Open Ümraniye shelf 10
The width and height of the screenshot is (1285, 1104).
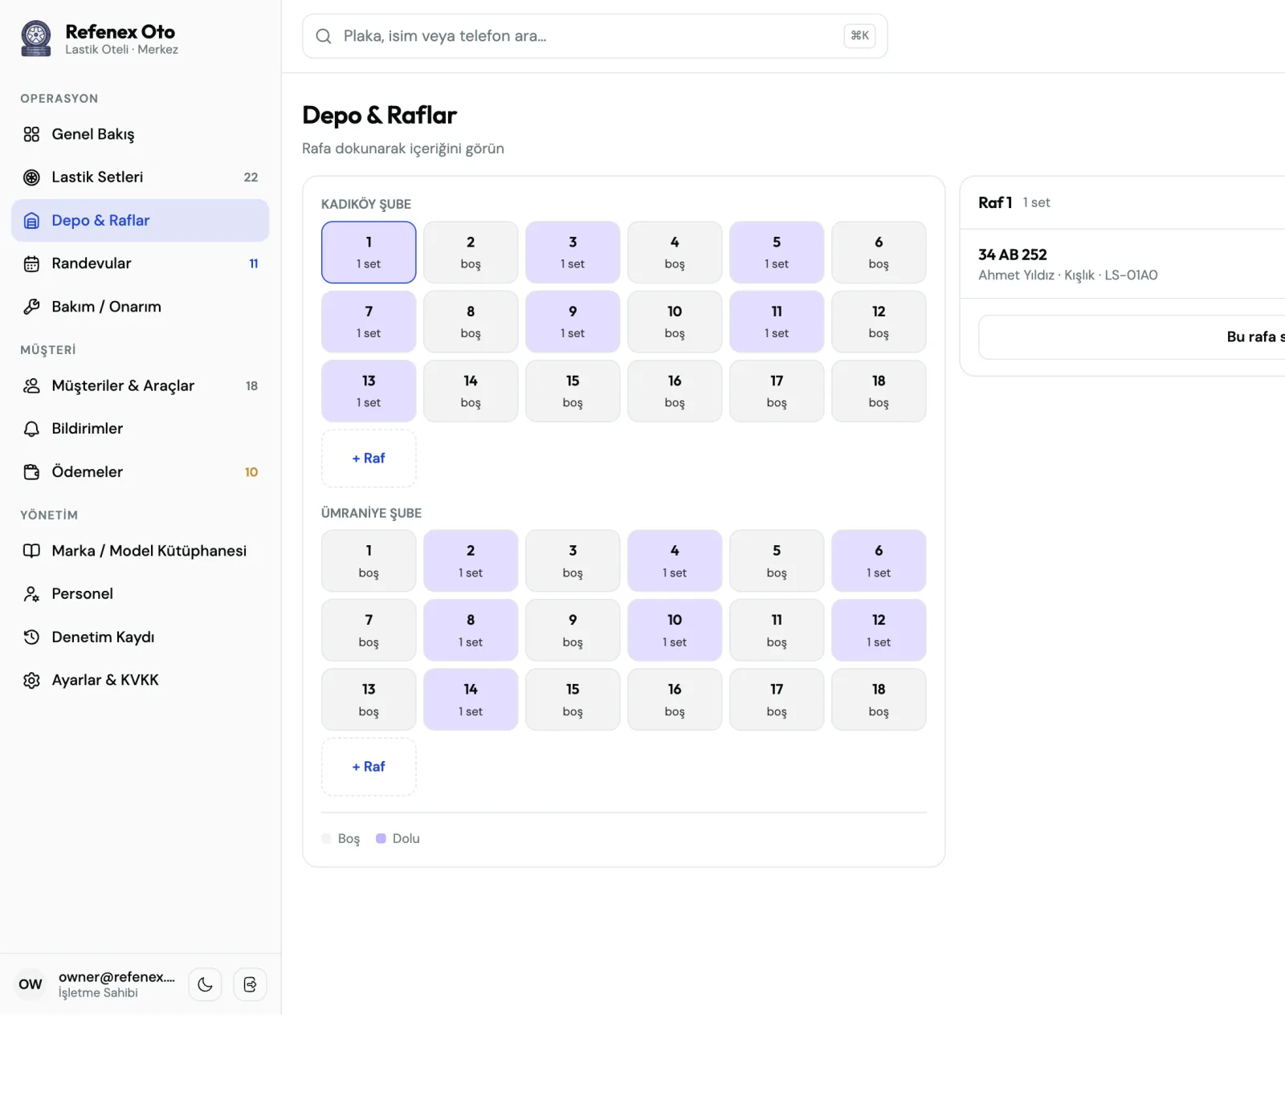(675, 630)
